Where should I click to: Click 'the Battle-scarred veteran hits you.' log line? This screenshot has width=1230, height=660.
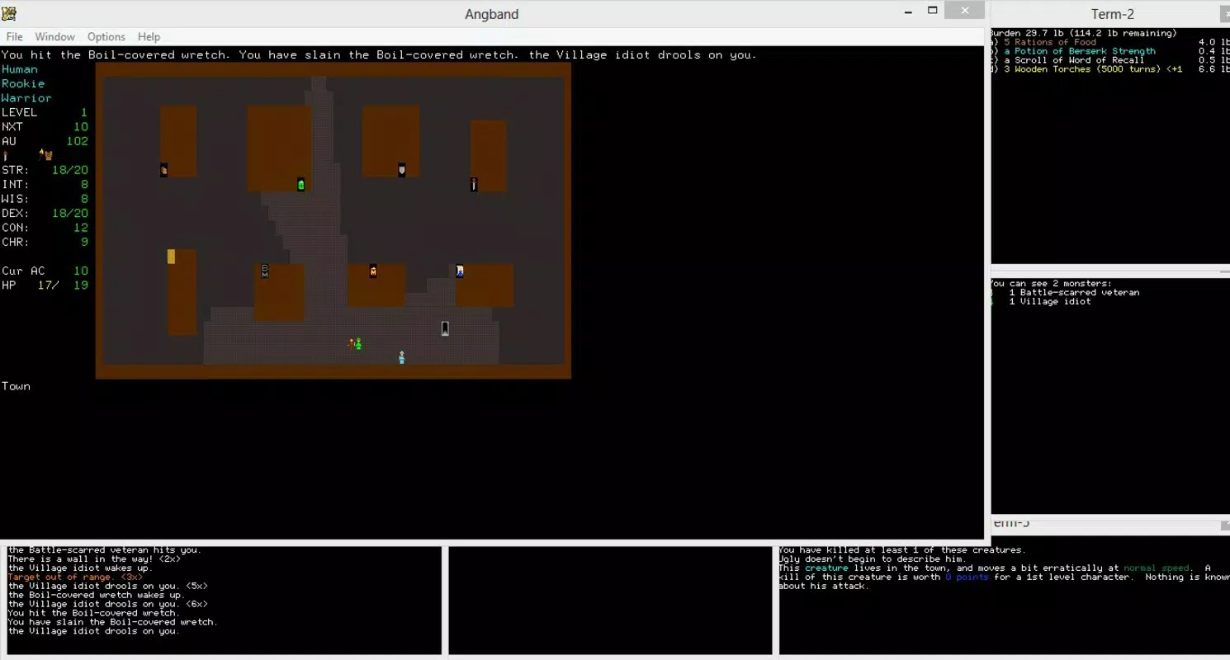104,549
